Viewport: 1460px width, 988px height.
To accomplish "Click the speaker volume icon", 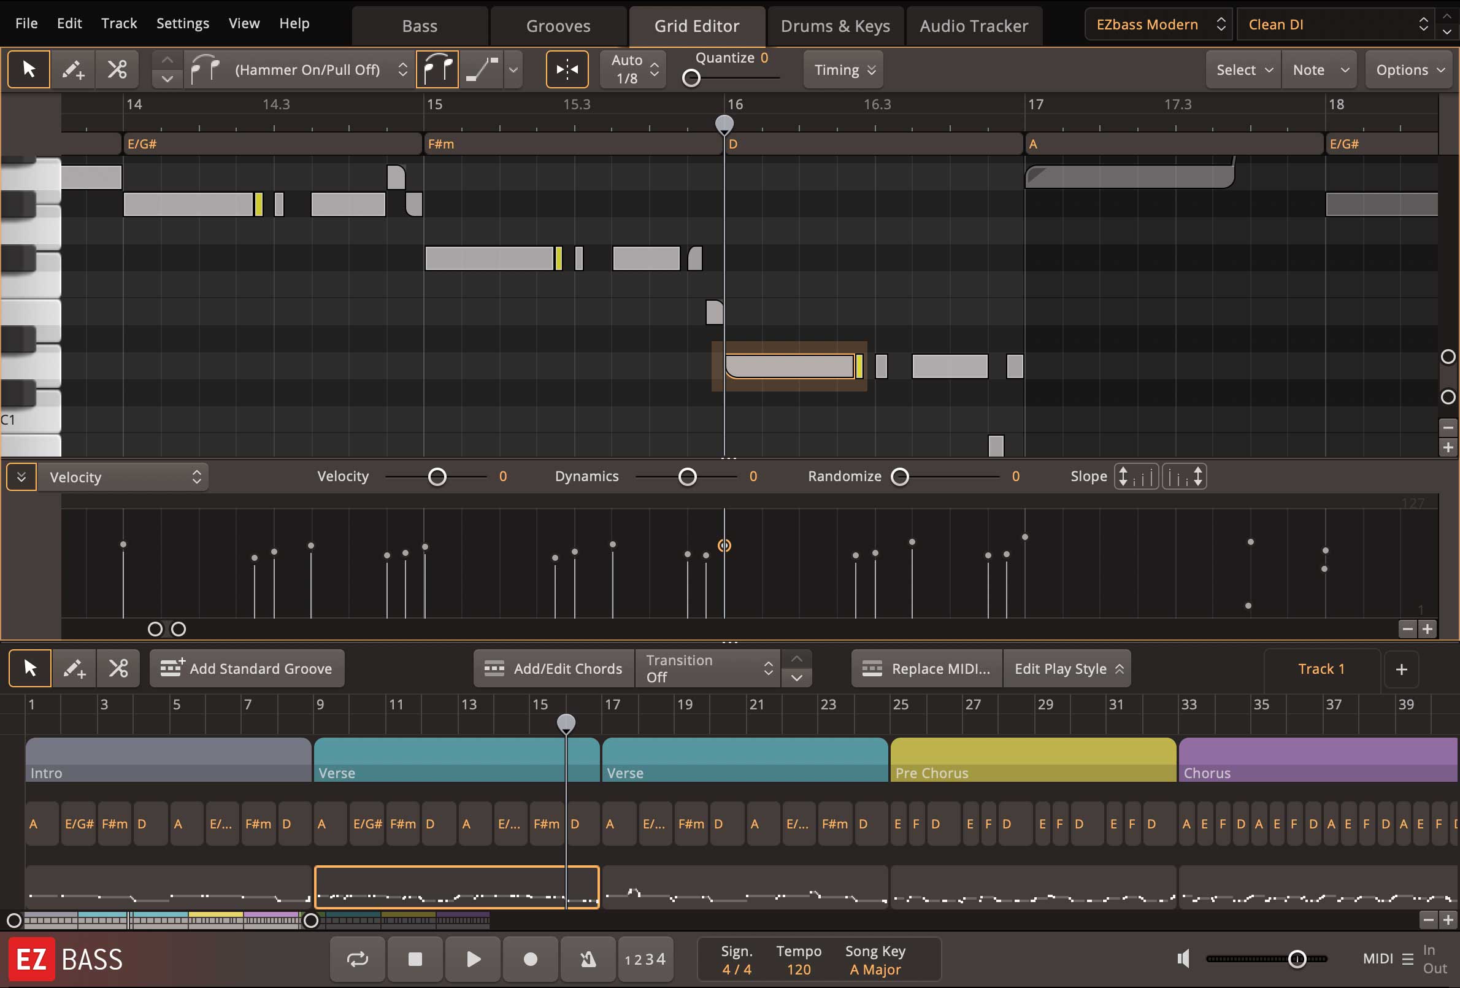I will (1183, 959).
